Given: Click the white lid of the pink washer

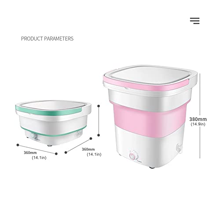Looking at the screenshot, I should coord(151,76).
